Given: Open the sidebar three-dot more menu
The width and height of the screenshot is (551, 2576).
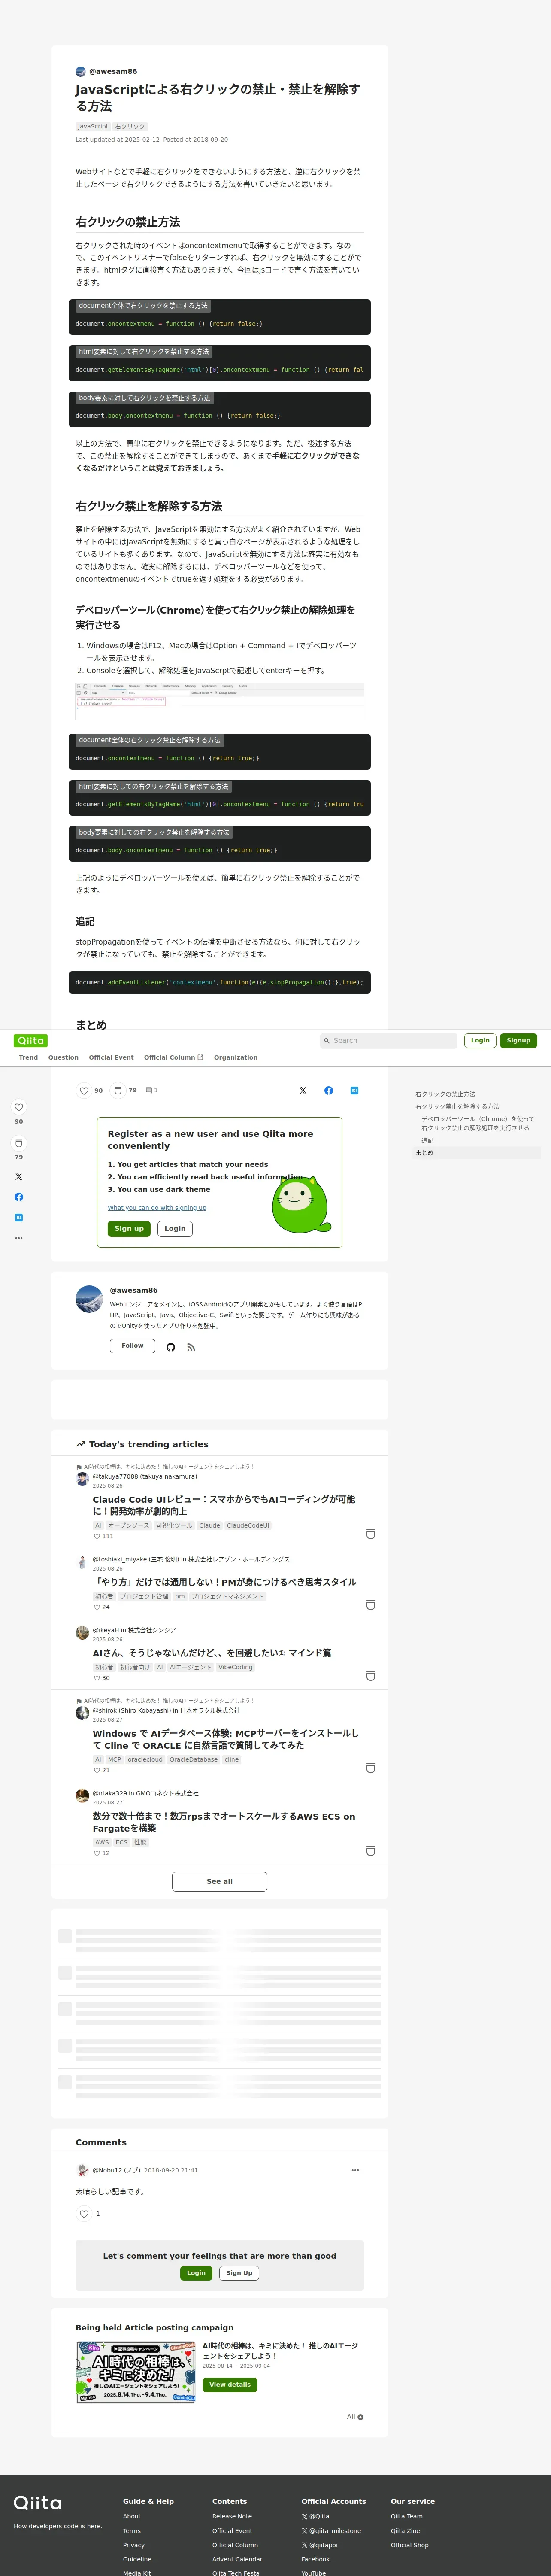Looking at the screenshot, I should (18, 1238).
